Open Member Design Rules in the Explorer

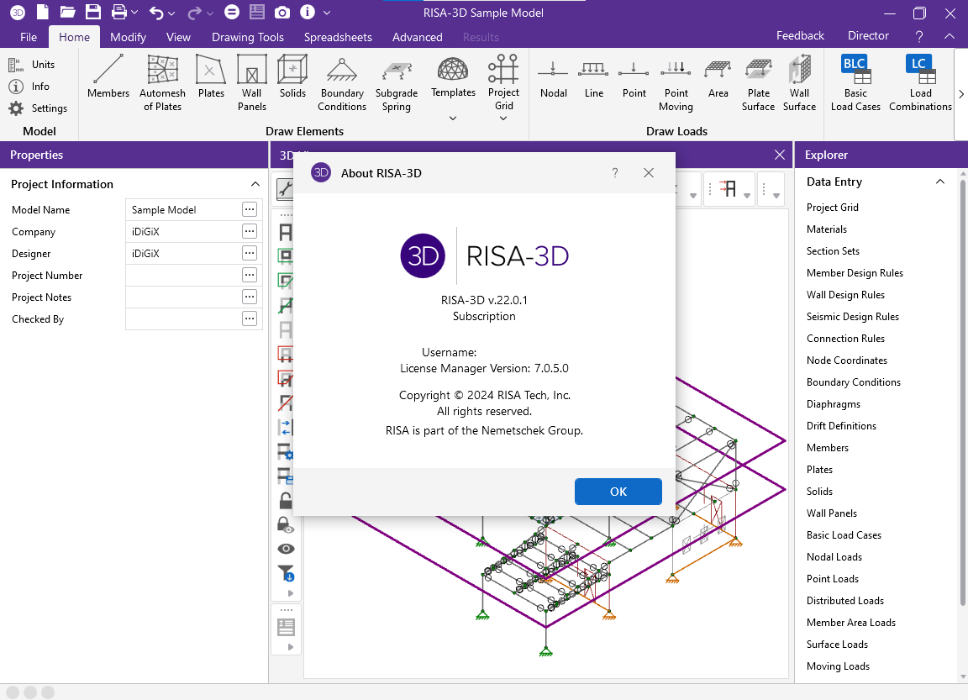[855, 273]
